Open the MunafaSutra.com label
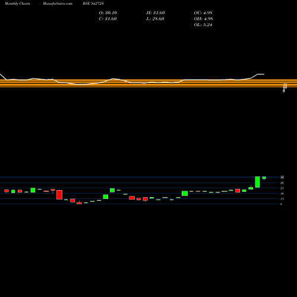 point(58,4)
